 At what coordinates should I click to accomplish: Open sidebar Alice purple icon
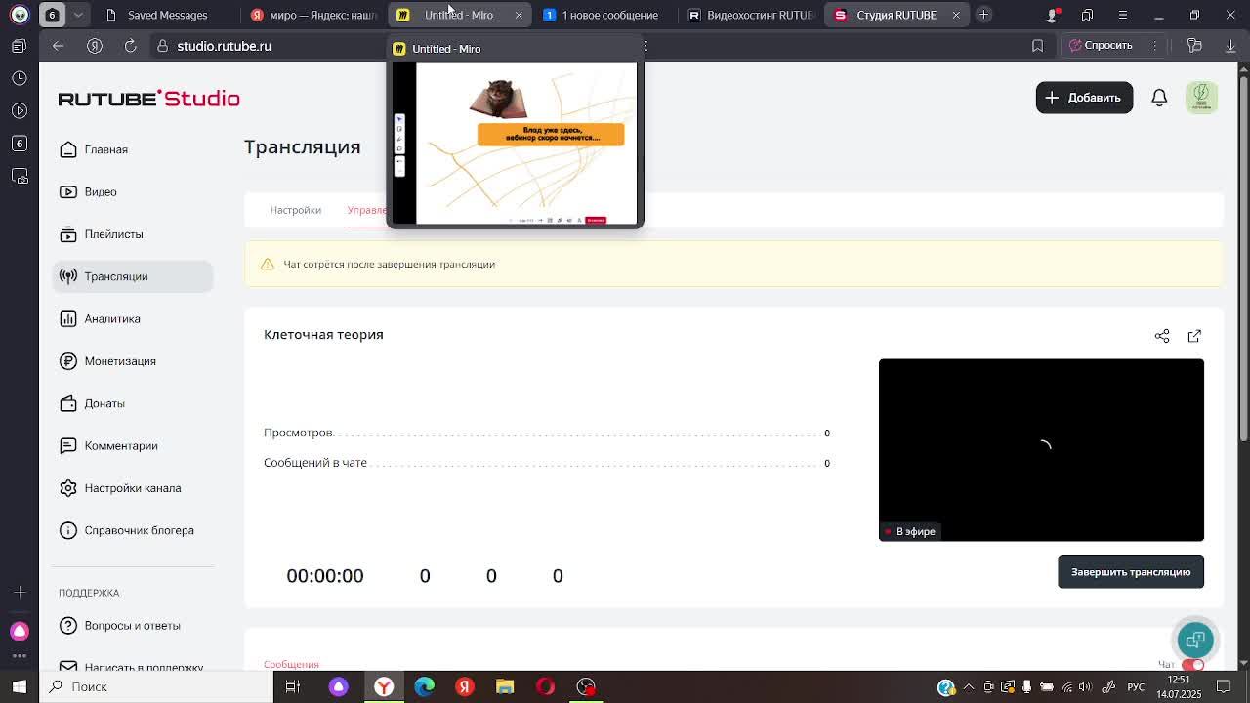pyautogui.click(x=20, y=631)
